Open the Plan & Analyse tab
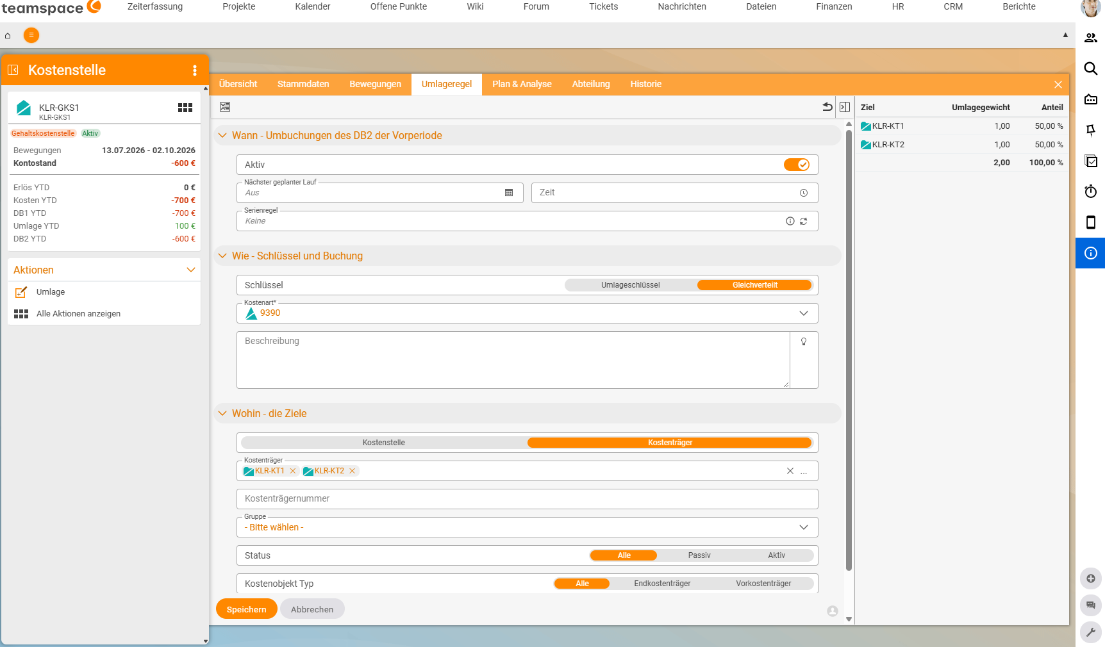This screenshot has width=1105, height=647. pyautogui.click(x=522, y=84)
